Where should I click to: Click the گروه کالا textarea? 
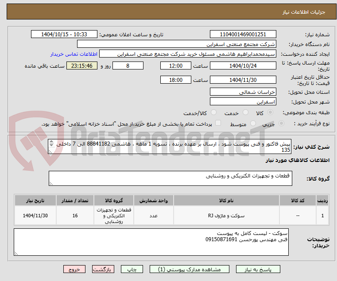coord(170,178)
